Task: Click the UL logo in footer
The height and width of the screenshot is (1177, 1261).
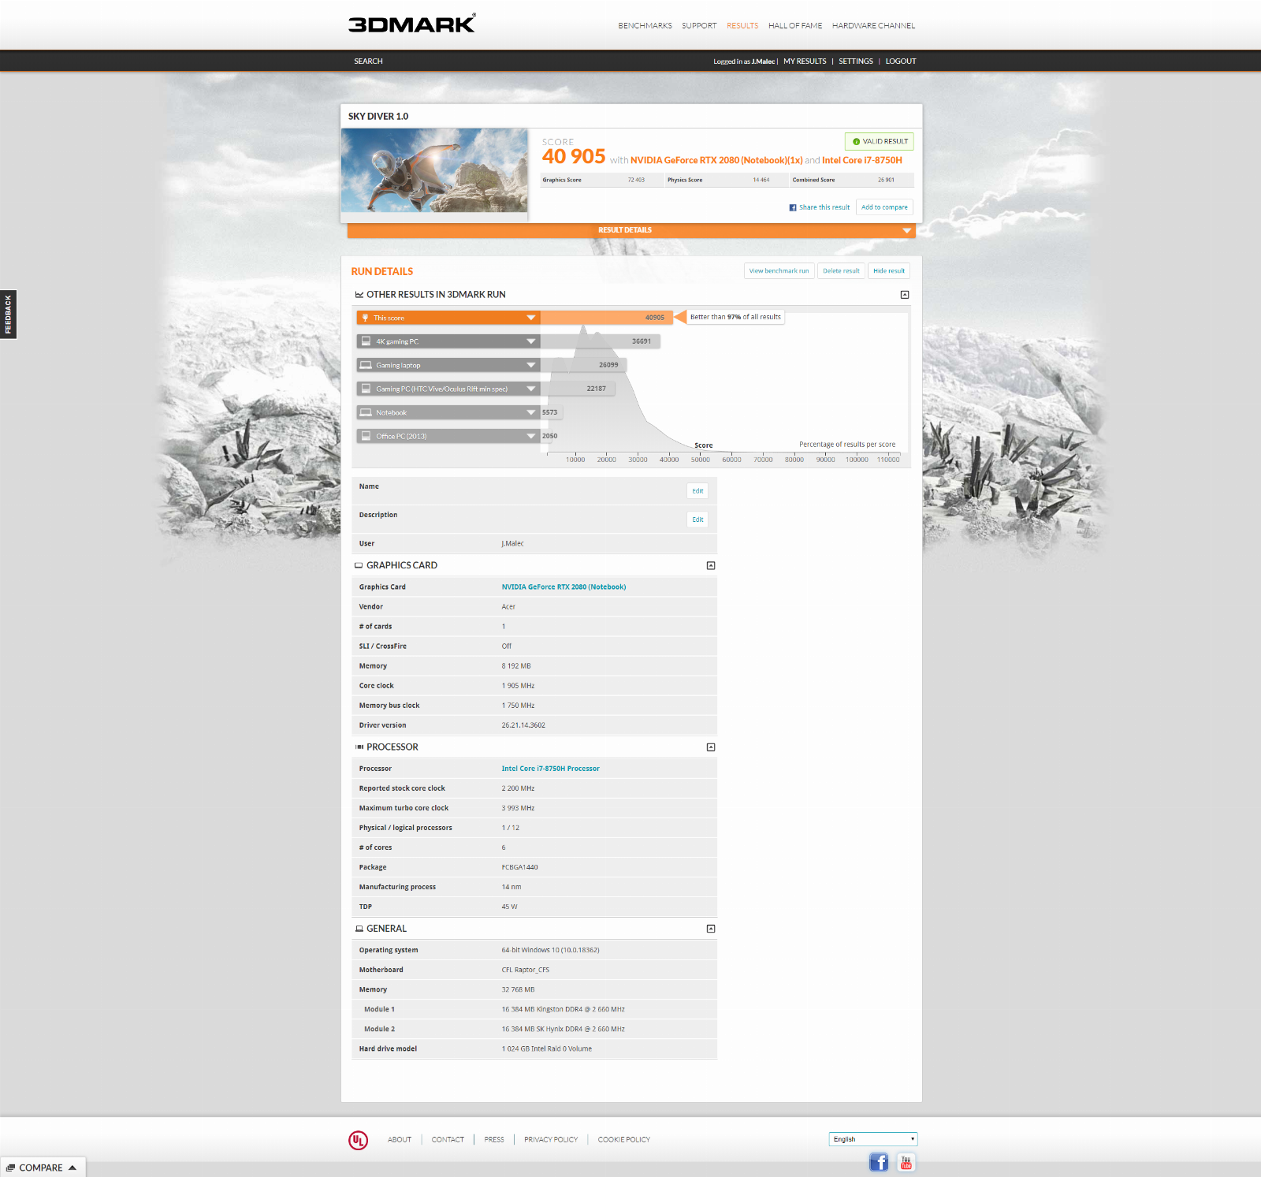Action: click(358, 1140)
